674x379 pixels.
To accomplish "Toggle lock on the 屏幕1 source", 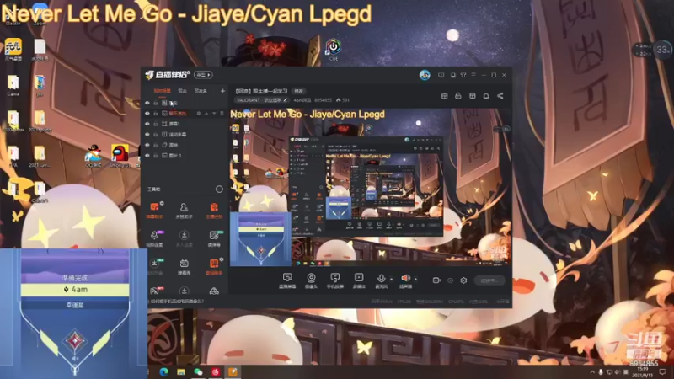I will pyautogui.click(x=156, y=124).
